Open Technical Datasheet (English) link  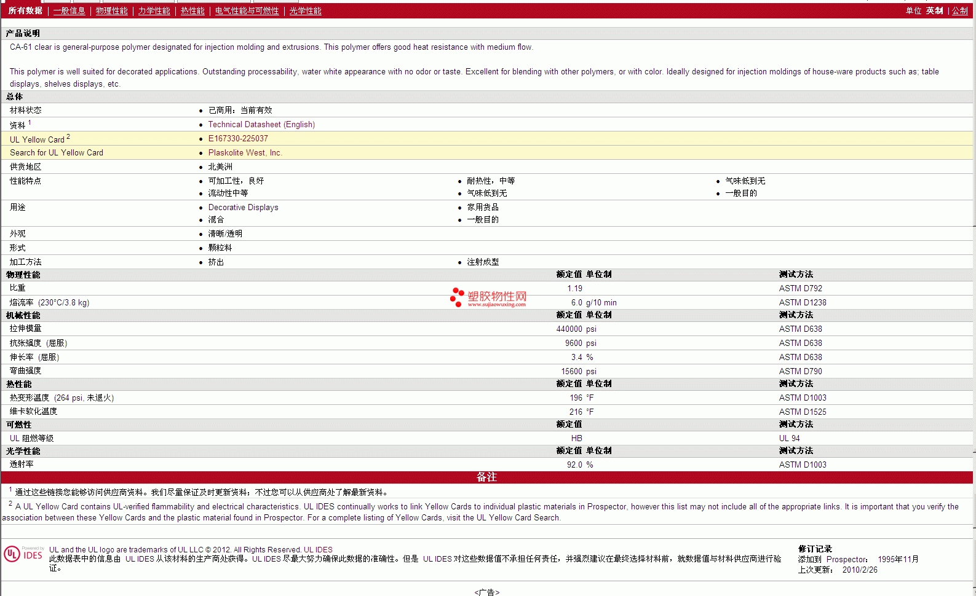pos(261,125)
